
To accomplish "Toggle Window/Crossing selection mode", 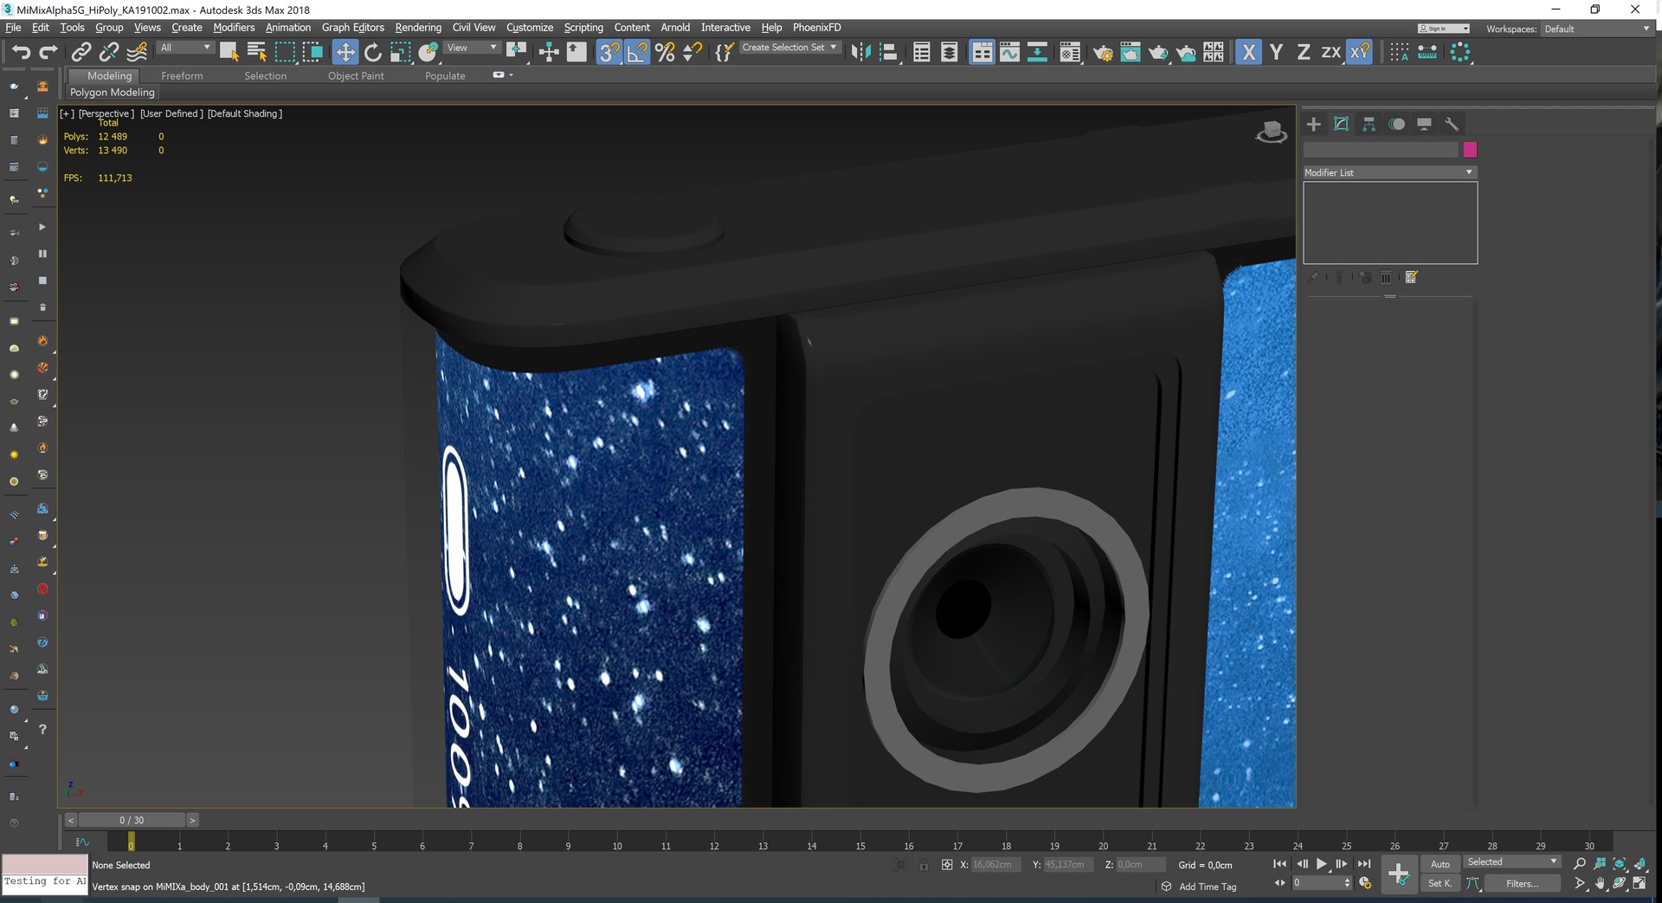I will tap(312, 52).
